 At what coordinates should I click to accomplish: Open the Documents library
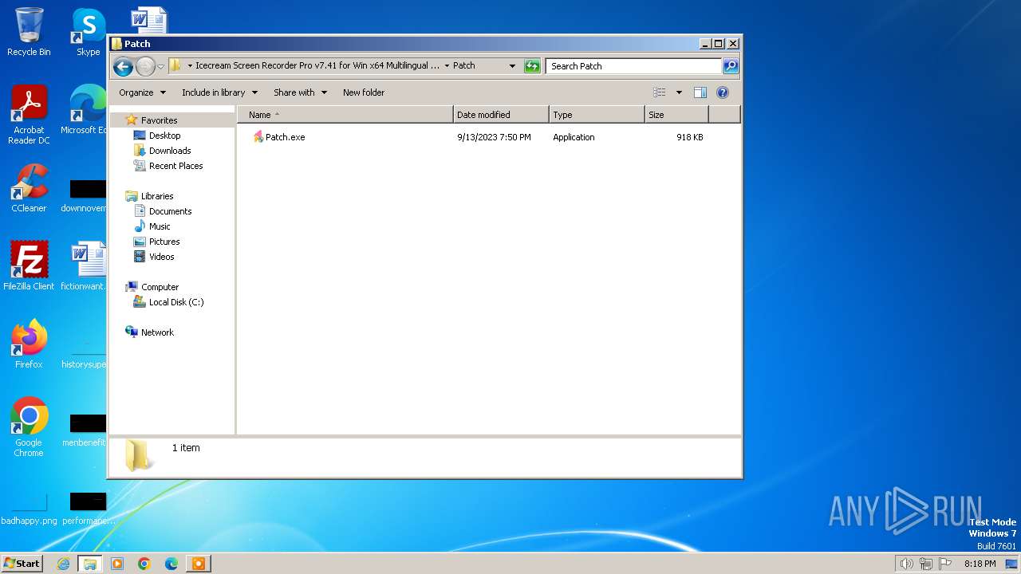click(x=170, y=211)
